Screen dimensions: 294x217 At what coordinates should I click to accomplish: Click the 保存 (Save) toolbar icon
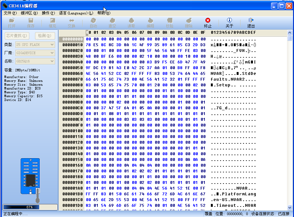[x=31, y=23]
